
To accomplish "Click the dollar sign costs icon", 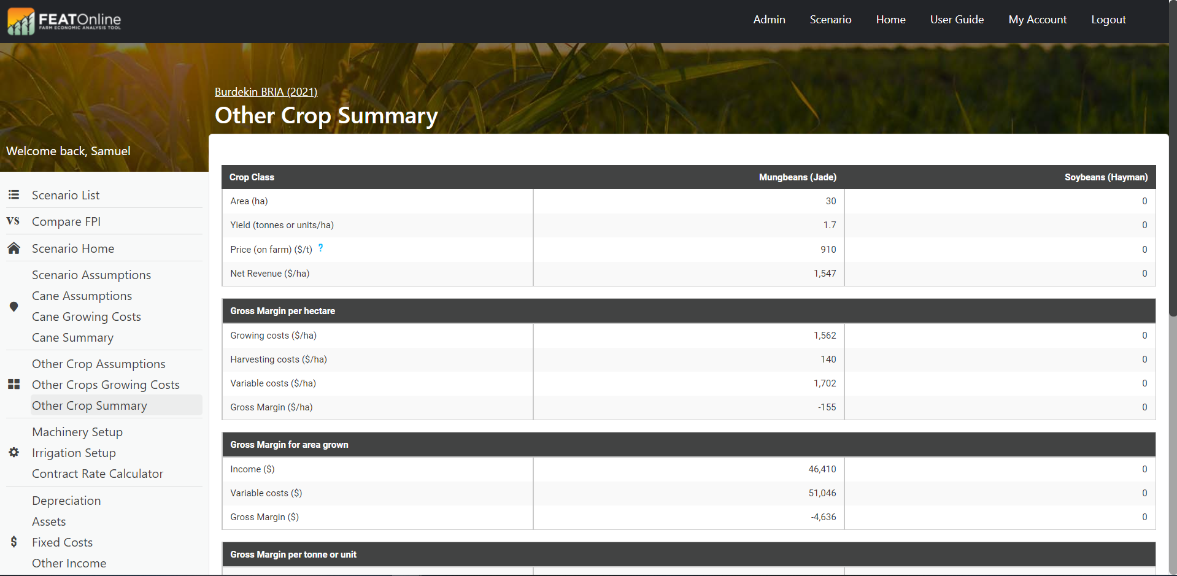I will coord(14,542).
